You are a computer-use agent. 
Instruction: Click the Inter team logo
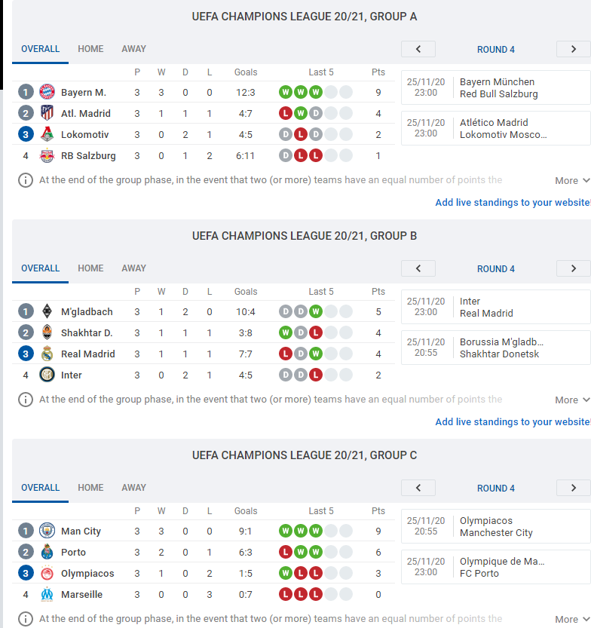coord(47,375)
